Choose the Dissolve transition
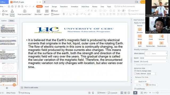 [x=140, y=30]
